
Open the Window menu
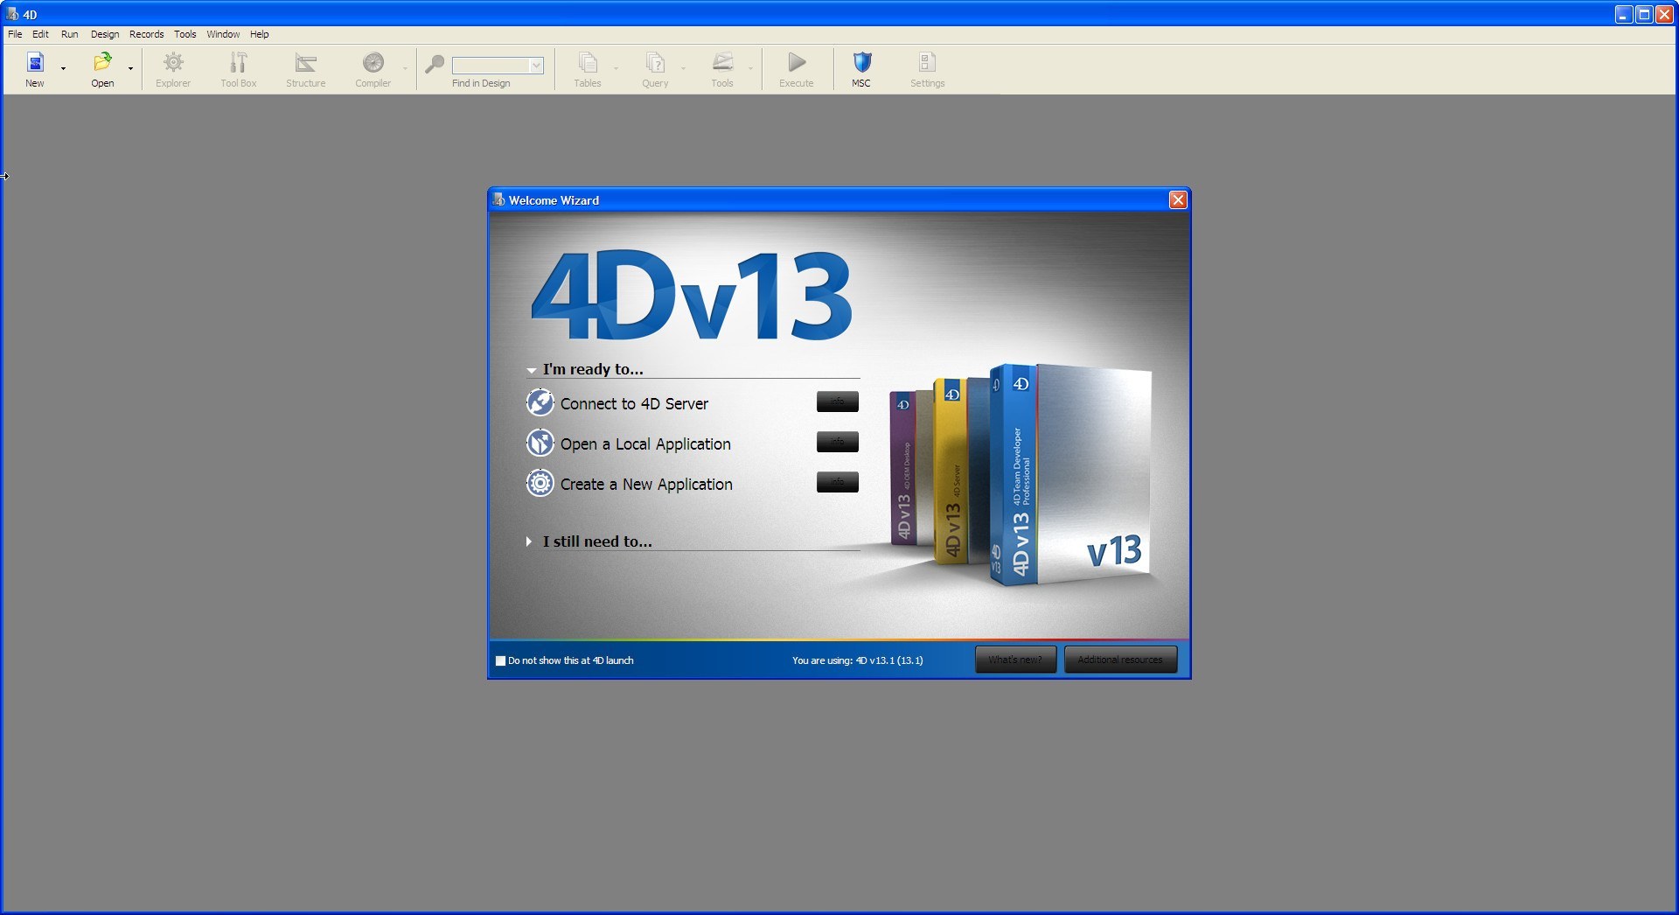(x=223, y=34)
